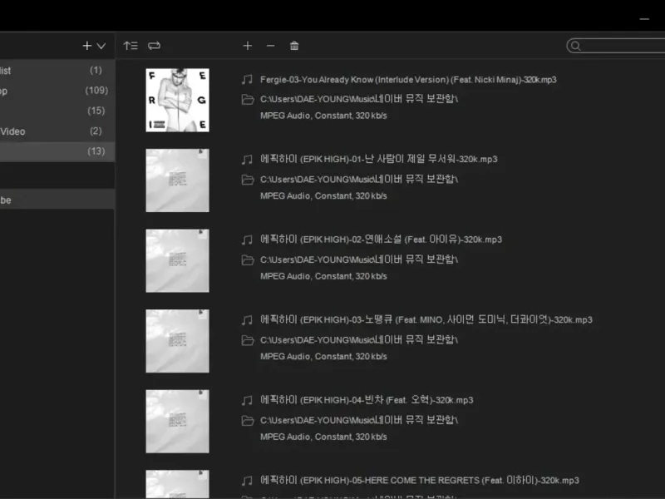Click the MPEG Audio info line of EPIK HIGH-02

[323, 276]
